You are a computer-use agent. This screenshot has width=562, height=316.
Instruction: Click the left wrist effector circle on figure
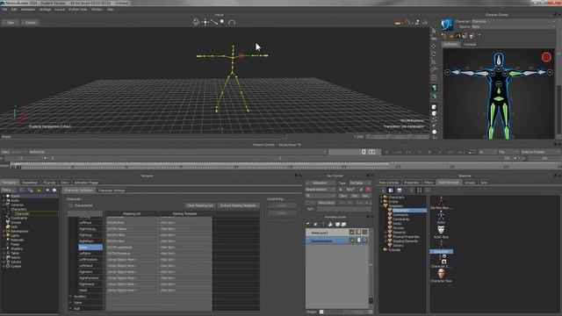click(447, 72)
